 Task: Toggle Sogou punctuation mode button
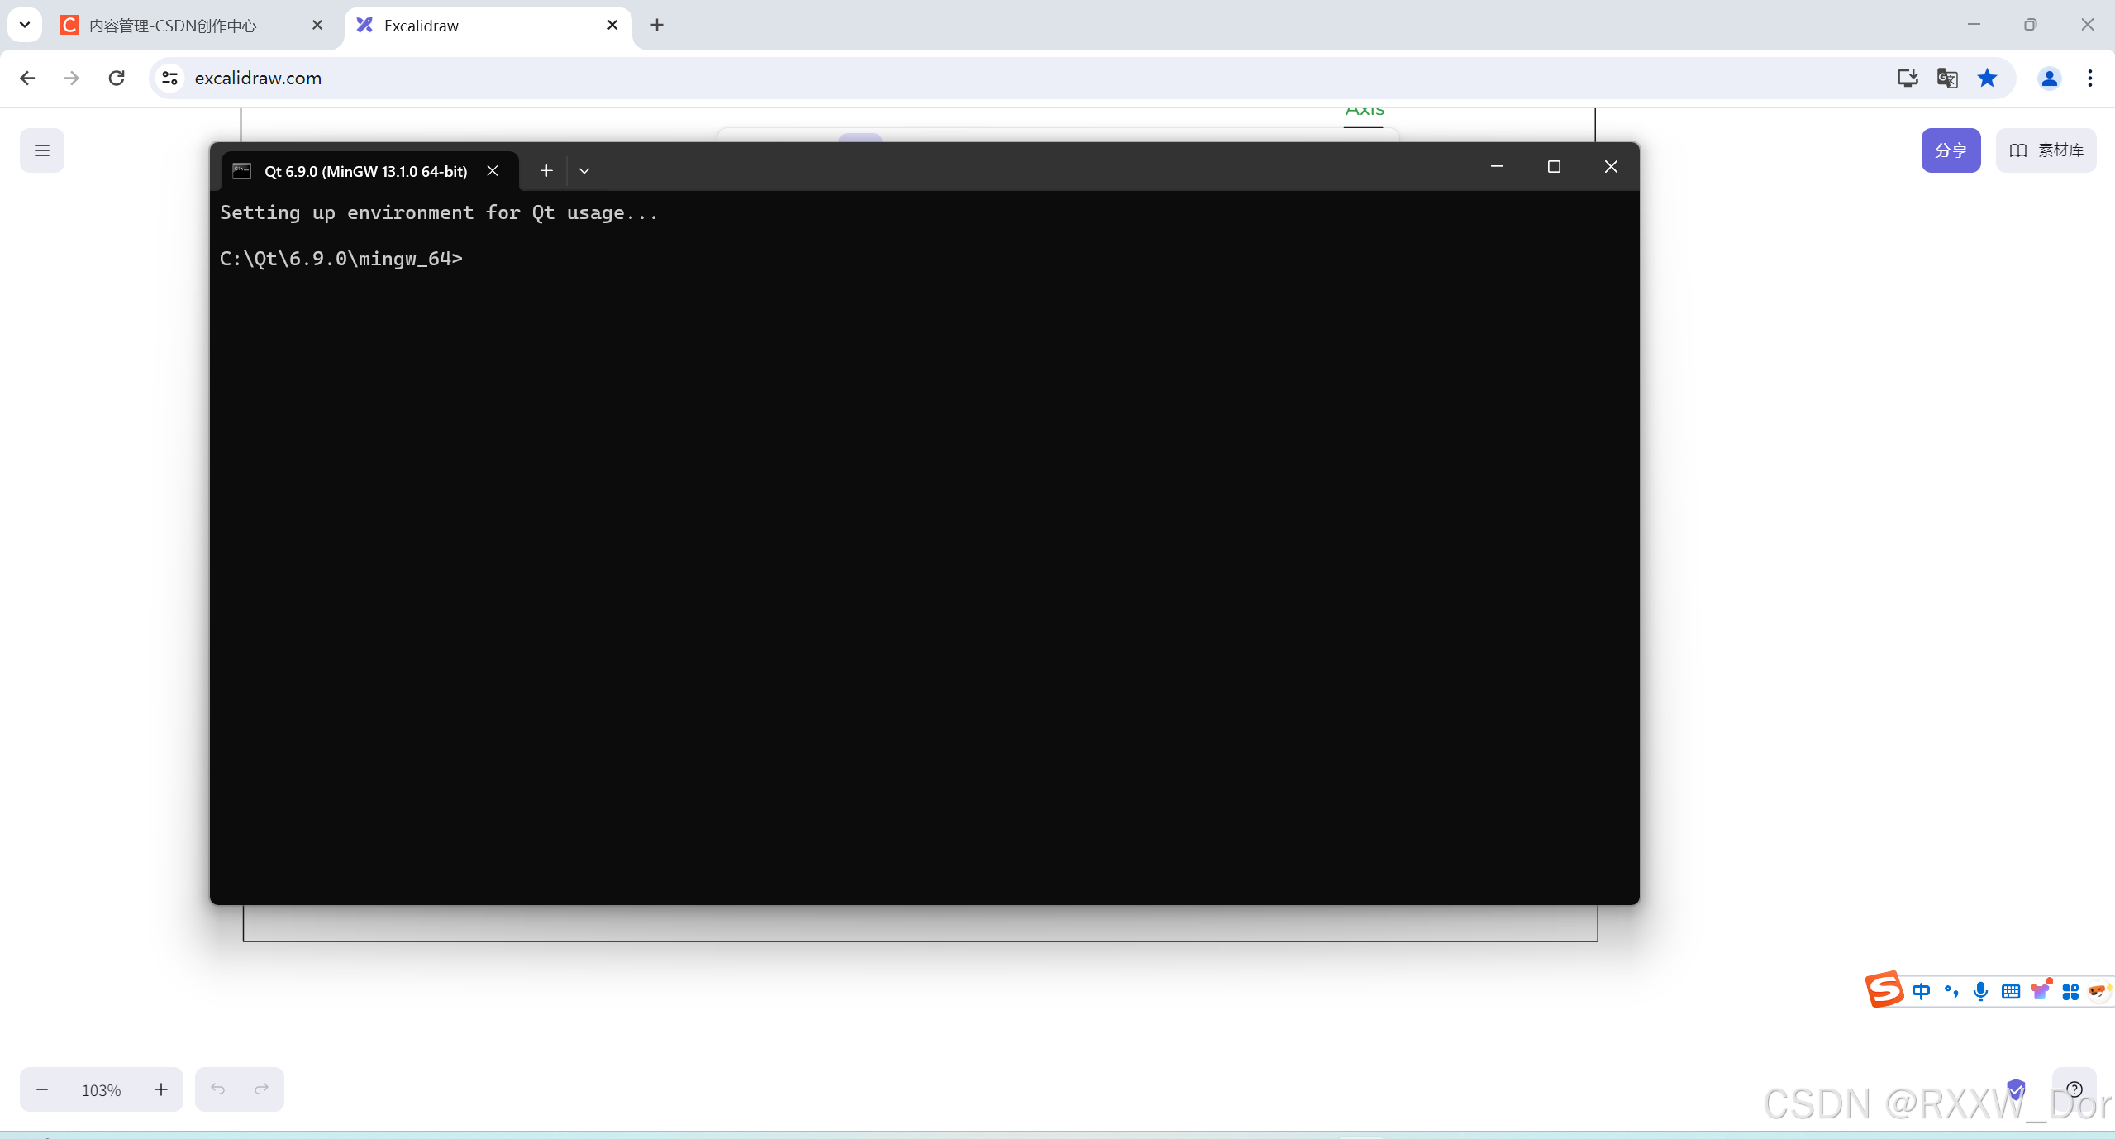(1951, 991)
